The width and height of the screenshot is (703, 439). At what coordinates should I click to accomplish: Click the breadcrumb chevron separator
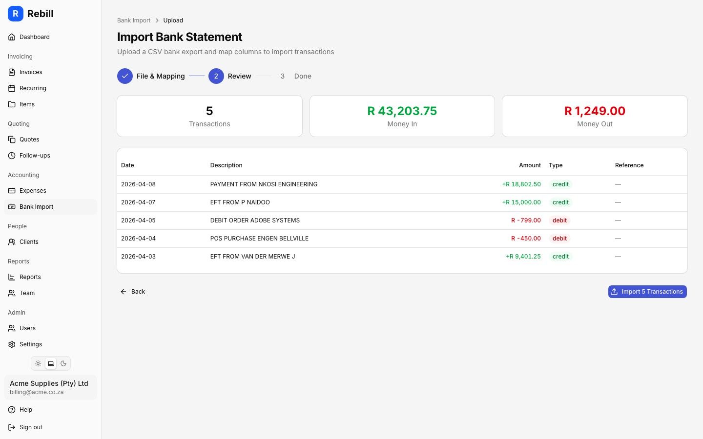point(157,20)
